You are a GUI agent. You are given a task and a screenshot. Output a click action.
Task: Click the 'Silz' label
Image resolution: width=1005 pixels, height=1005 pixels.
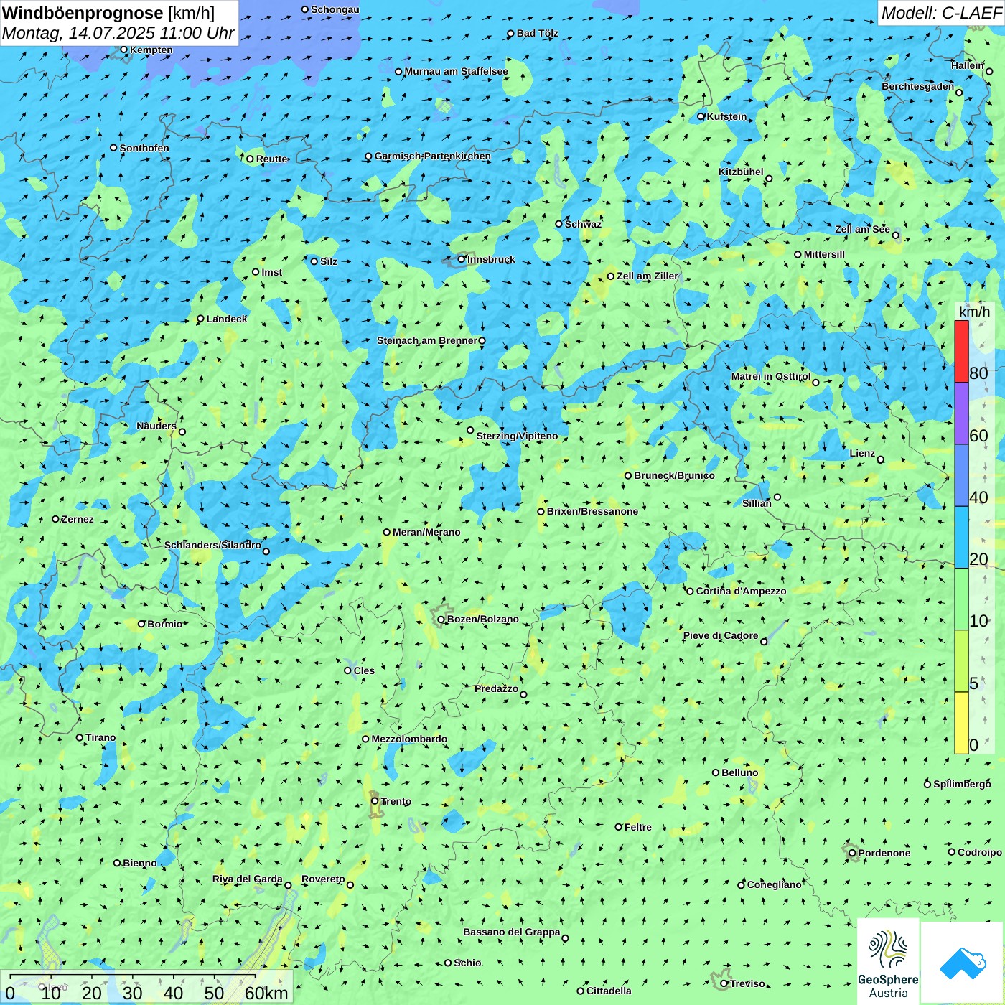click(329, 261)
